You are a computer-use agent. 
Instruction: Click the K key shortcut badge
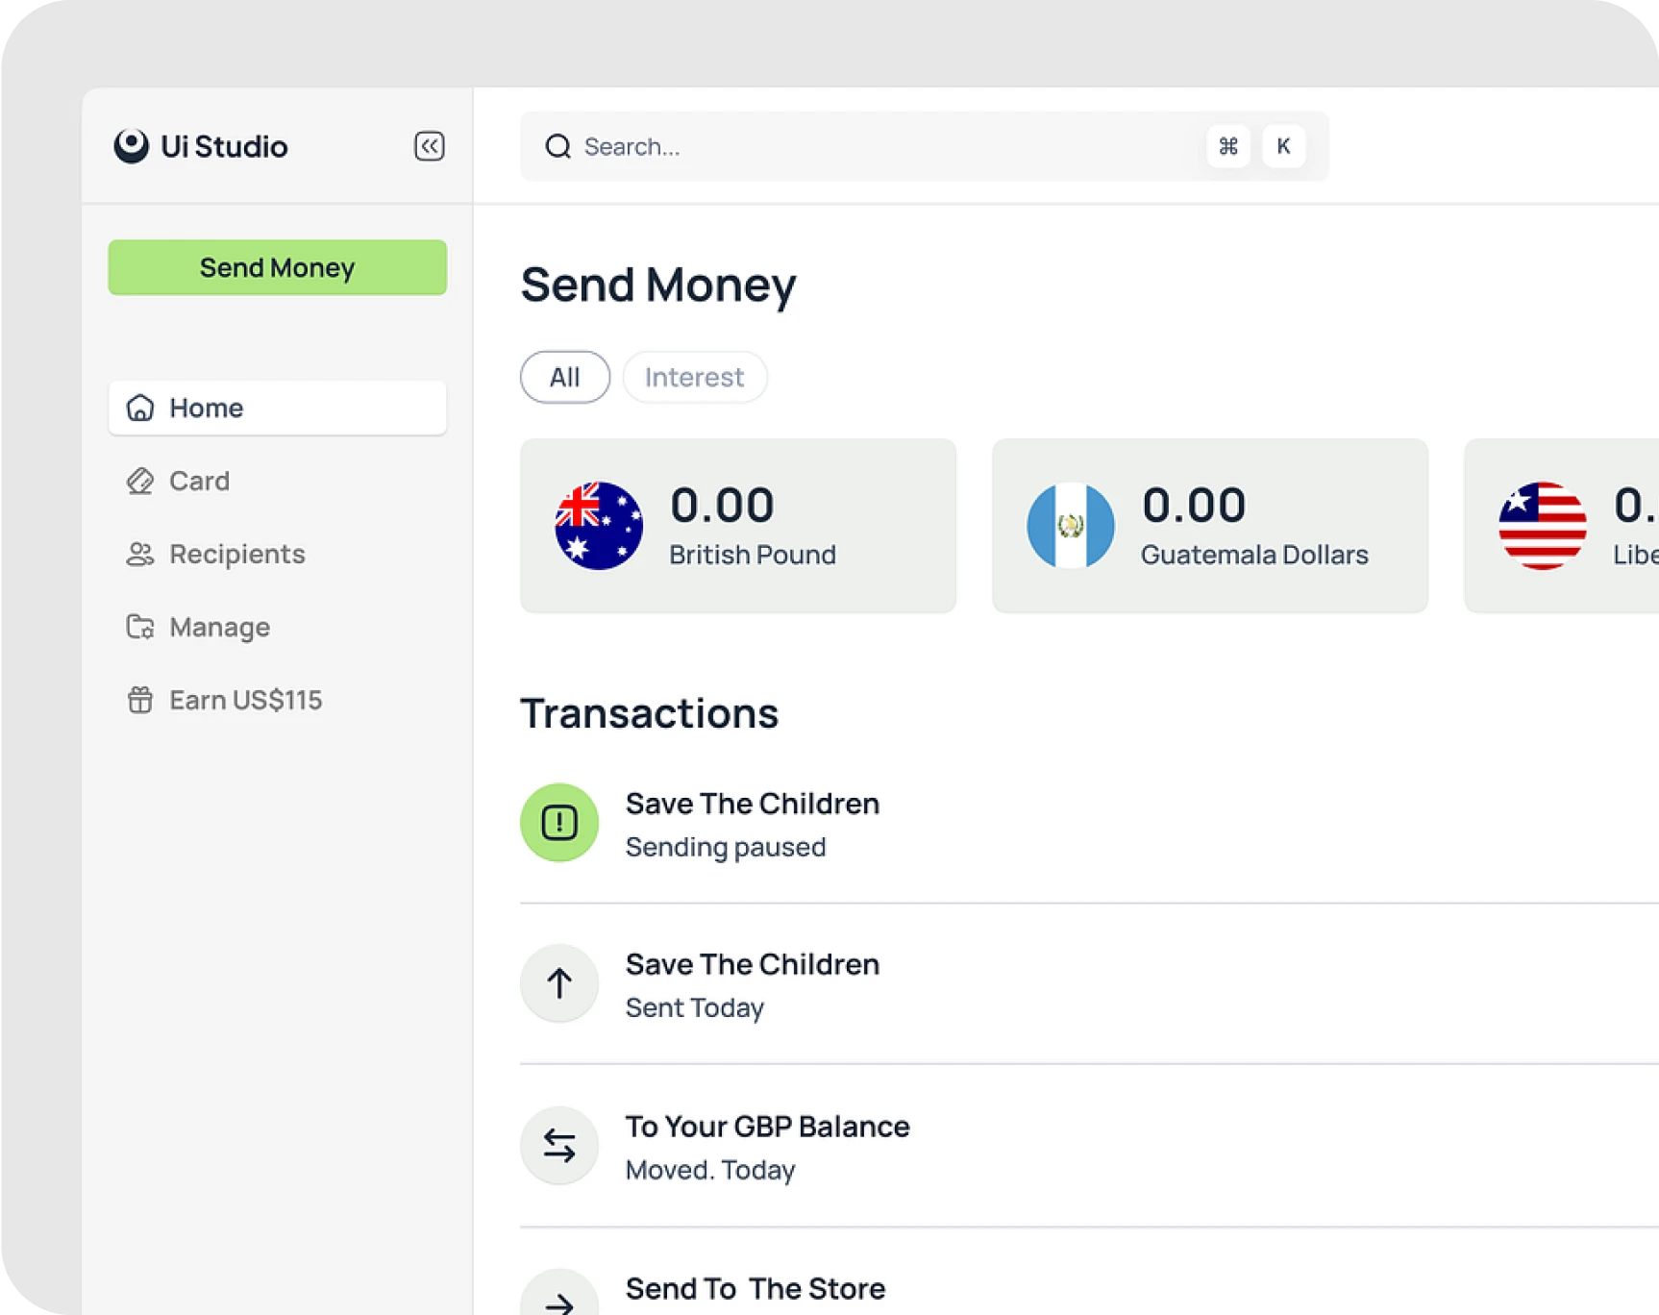coord(1283,146)
